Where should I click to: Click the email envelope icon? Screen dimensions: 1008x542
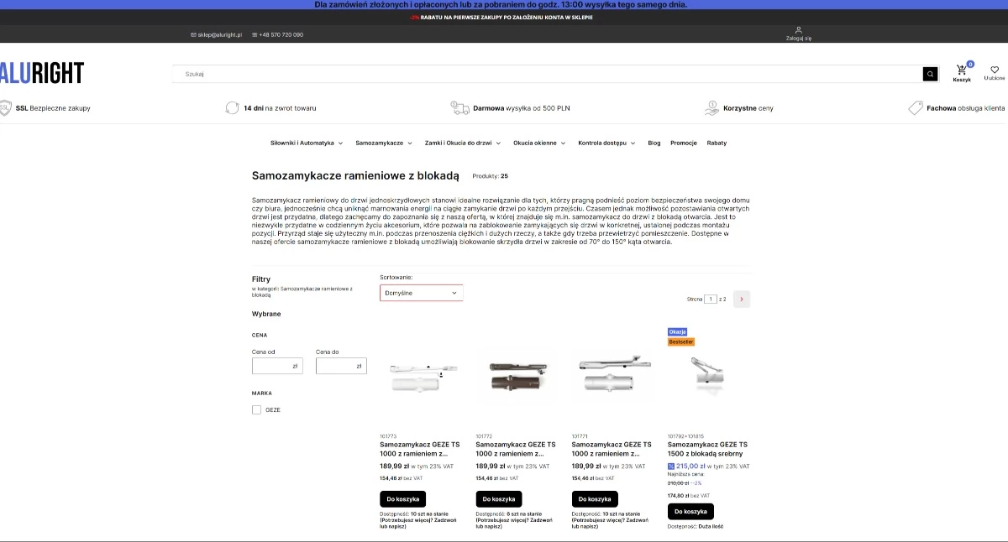pos(193,34)
